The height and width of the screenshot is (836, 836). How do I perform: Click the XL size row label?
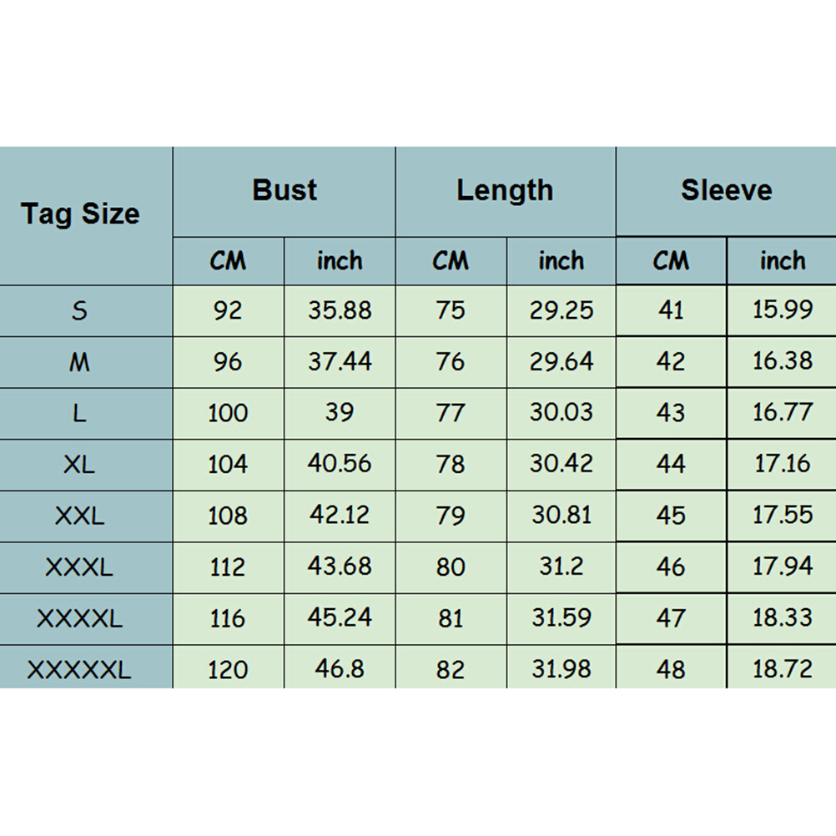[79, 464]
